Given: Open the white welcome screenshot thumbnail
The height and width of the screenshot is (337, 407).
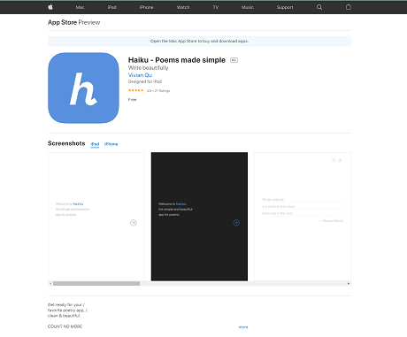Looking at the screenshot, I should tap(96, 217).
